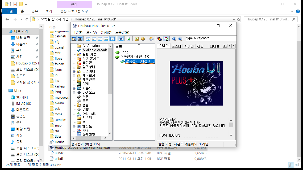
Task: Click the gold framed picture toolbar icon
Action: [x=137, y=39]
